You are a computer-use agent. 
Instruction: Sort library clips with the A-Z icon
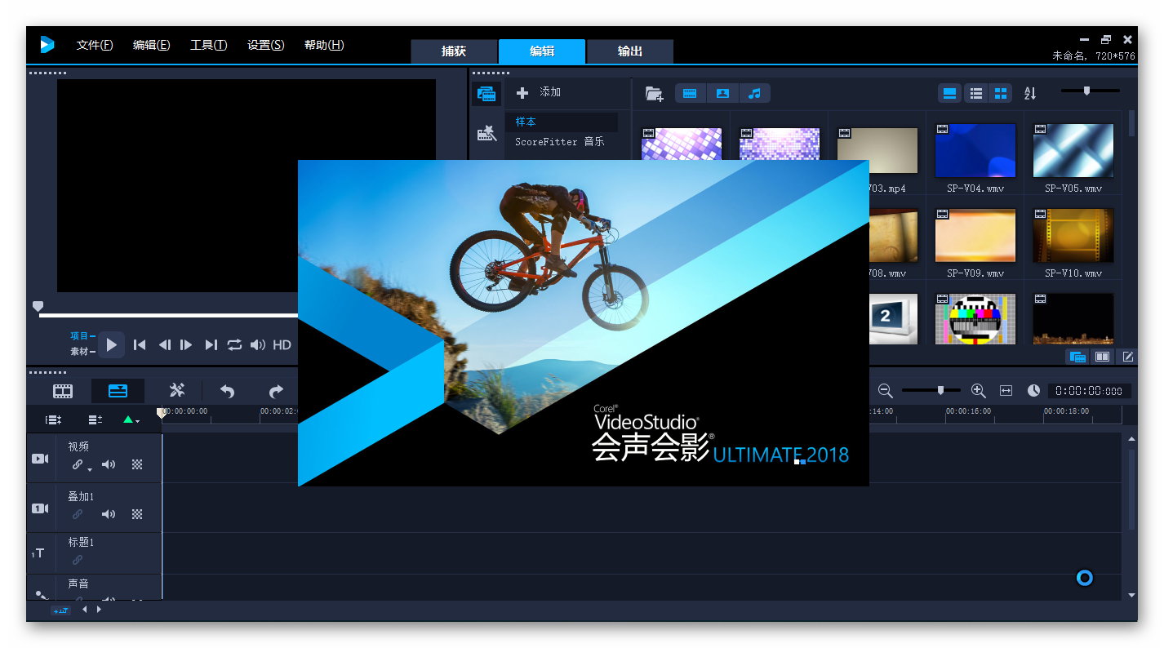click(x=1030, y=94)
